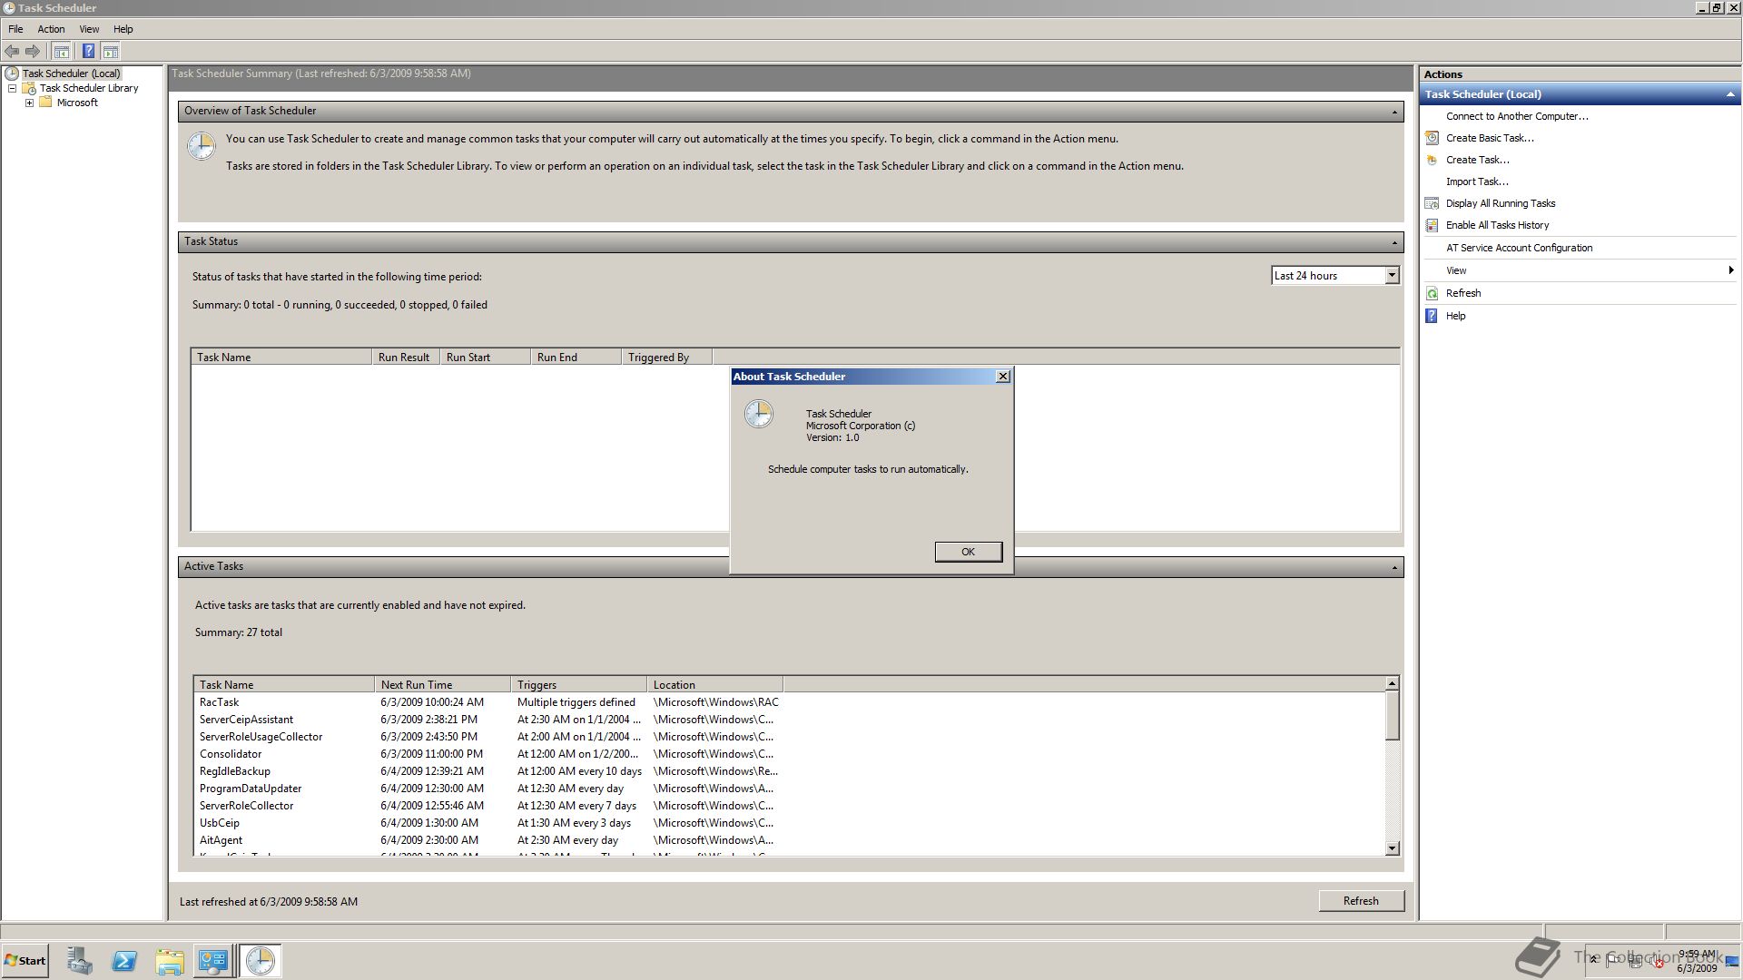Click the Task Scheduler taskbar button
Screen dimensions: 1743x980
point(261,961)
